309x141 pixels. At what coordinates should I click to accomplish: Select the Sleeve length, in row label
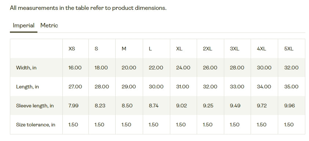coord(35,106)
